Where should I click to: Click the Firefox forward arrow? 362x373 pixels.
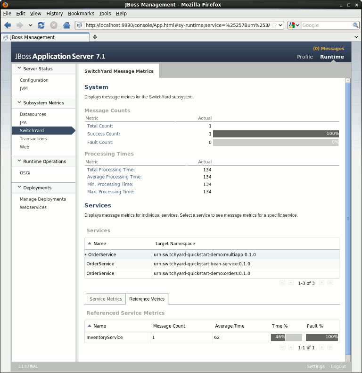[19, 25]
